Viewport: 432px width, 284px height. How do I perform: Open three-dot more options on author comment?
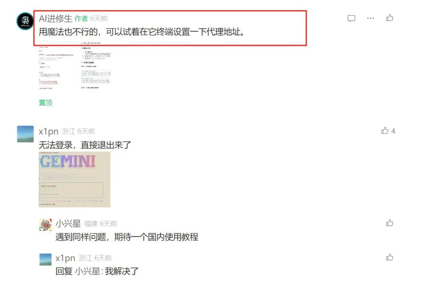point(370,18)
